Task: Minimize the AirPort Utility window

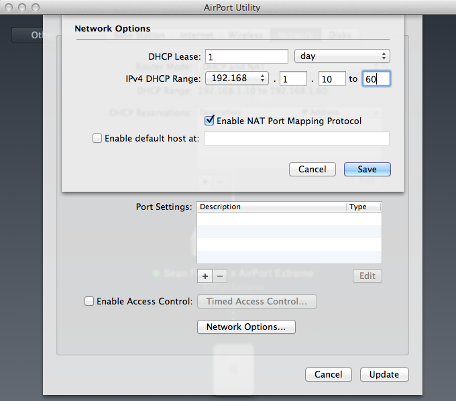Action: click(22, 7)
